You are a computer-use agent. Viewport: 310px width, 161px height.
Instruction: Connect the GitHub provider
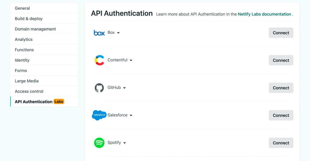(281, 88)
